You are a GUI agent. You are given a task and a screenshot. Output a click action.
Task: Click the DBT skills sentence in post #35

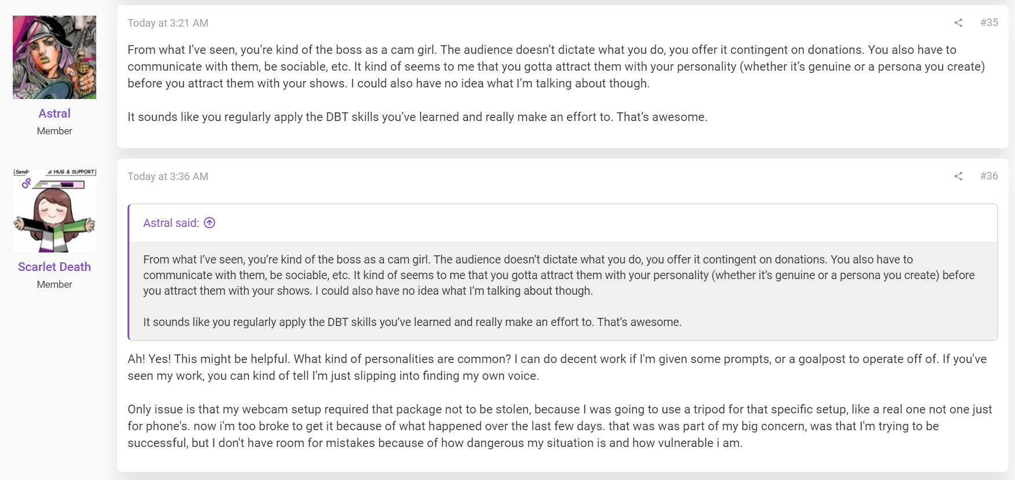(417, 117)
